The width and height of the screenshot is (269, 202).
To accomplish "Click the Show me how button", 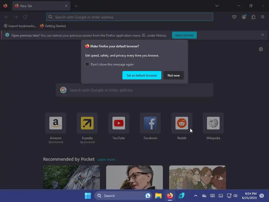I will pos(184,35).
